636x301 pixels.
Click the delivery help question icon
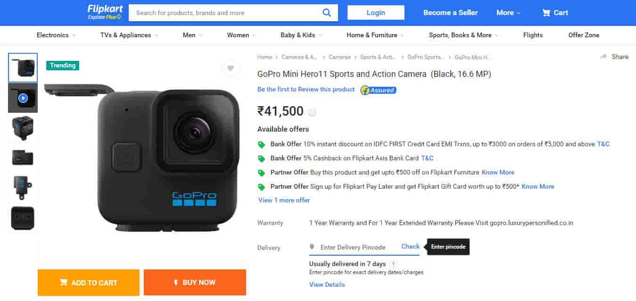coord(393,264)
